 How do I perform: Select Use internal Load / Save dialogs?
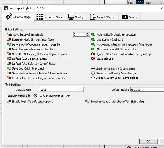coord(93,69)
